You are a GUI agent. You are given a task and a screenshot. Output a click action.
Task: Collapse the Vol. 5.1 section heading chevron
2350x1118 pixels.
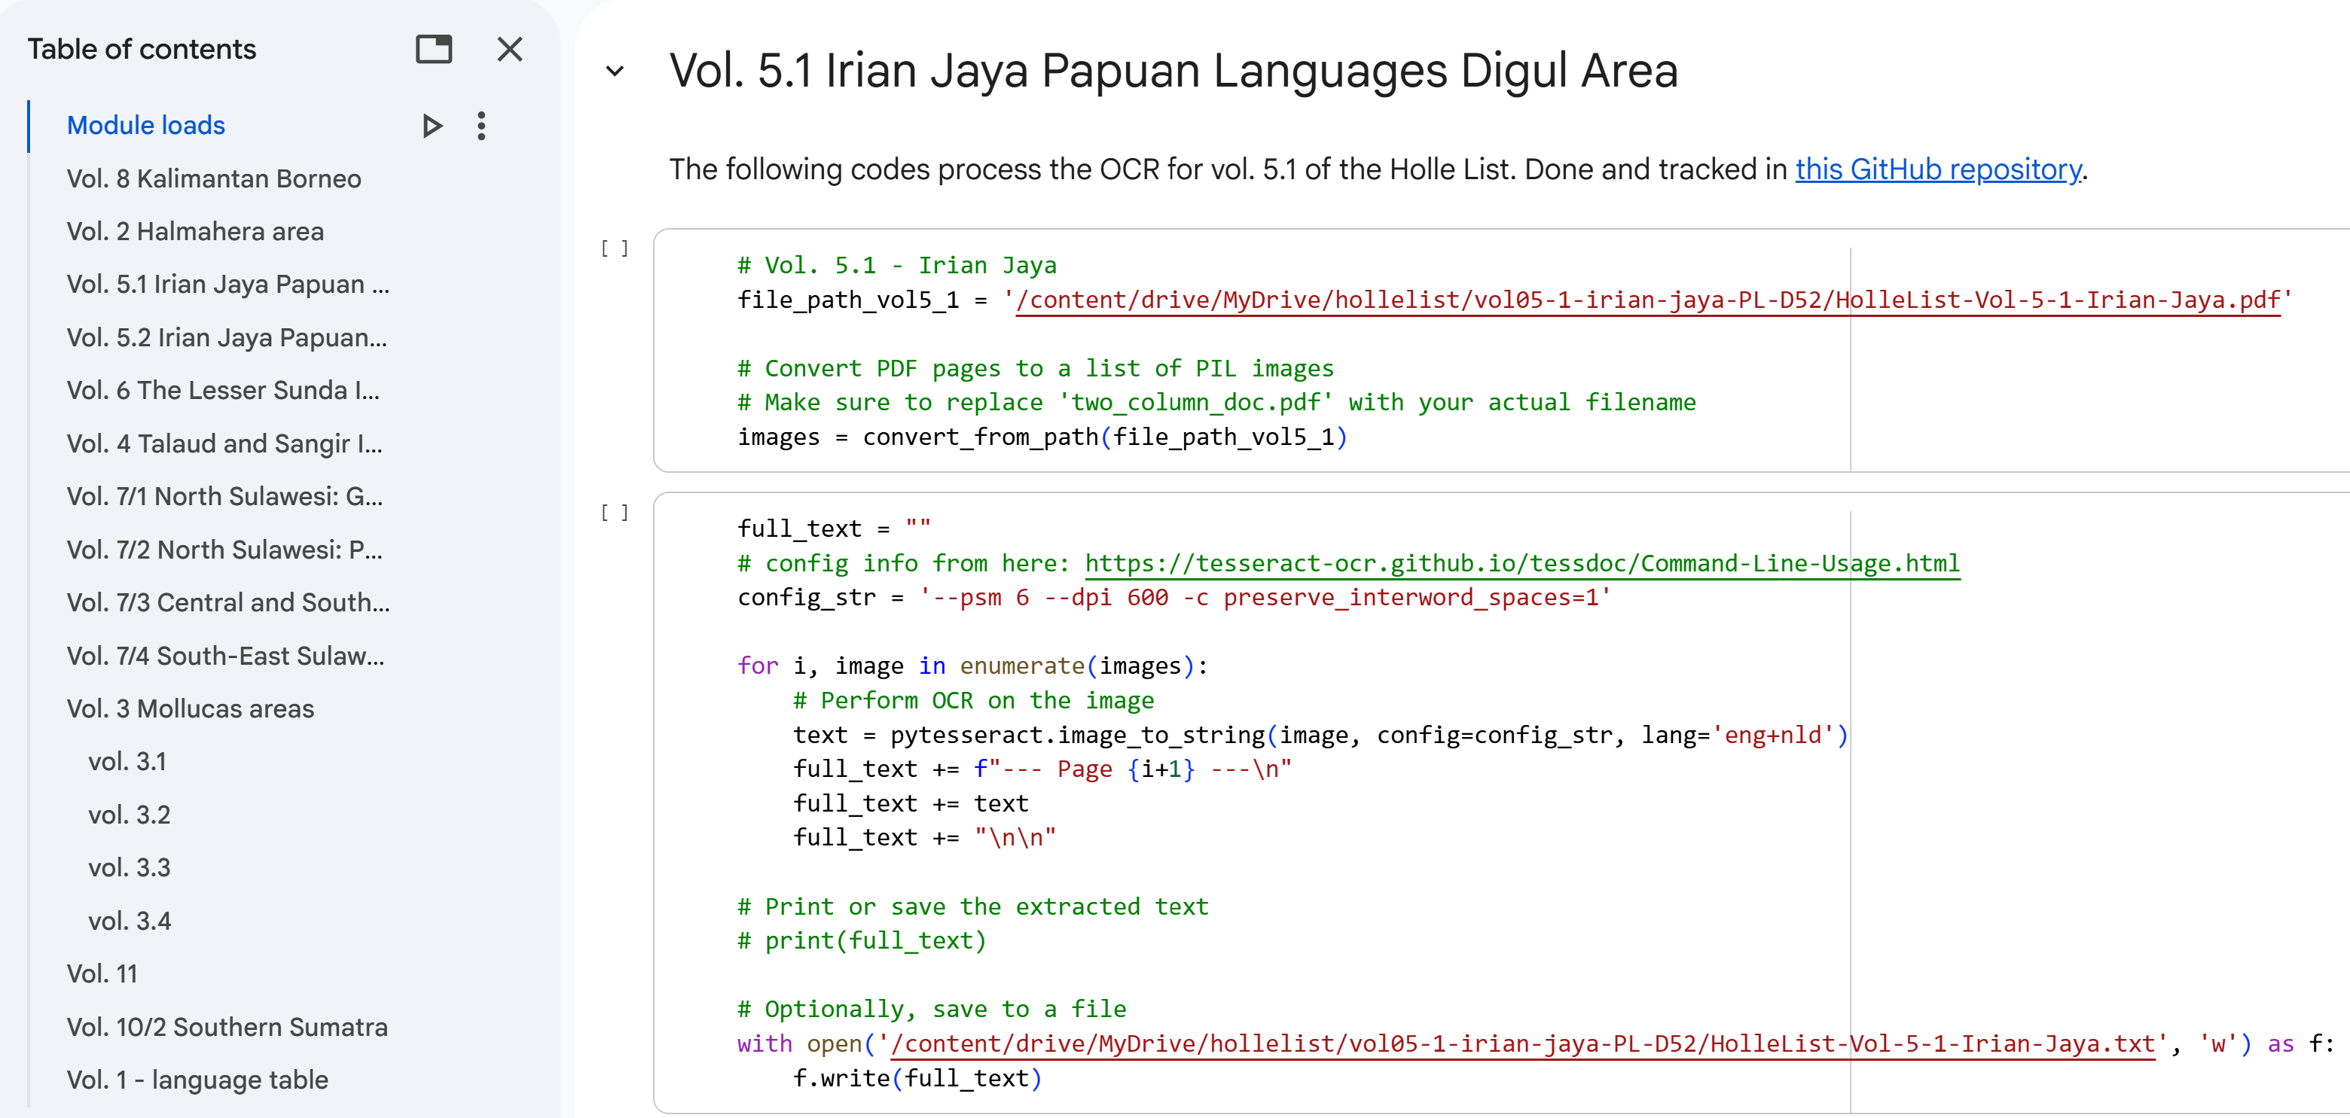pos(615,71)
